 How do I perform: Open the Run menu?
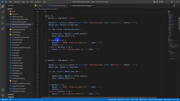(x=32, y=2)
